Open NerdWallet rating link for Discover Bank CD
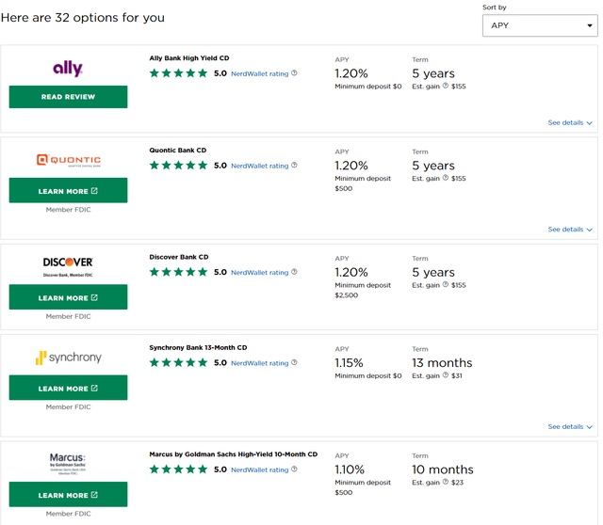The height and width of the screenshot is (525, 603). [259, 273]
